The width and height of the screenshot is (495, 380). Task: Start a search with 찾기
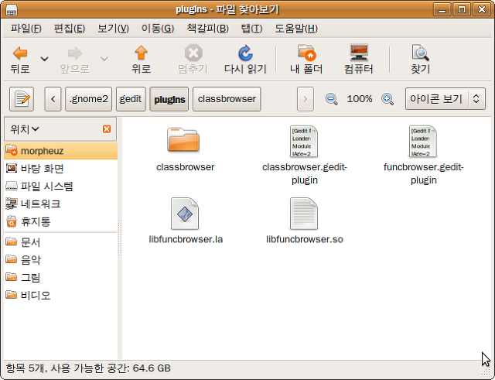tap(420, 60)
